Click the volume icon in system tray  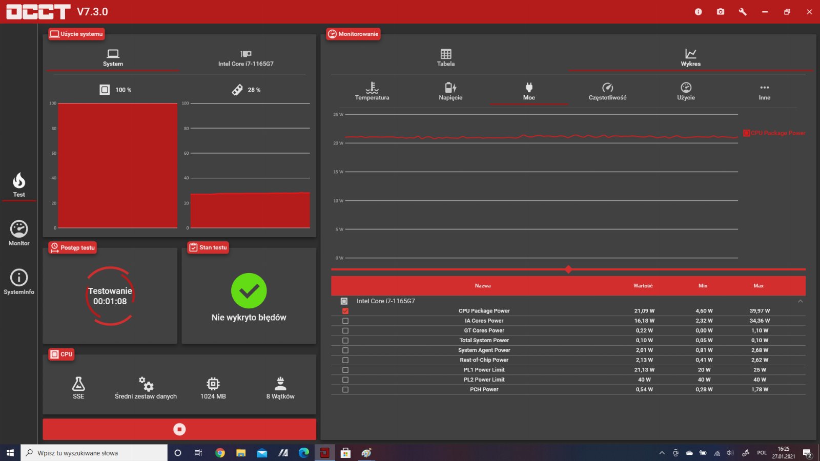click(x=730, y=453)
